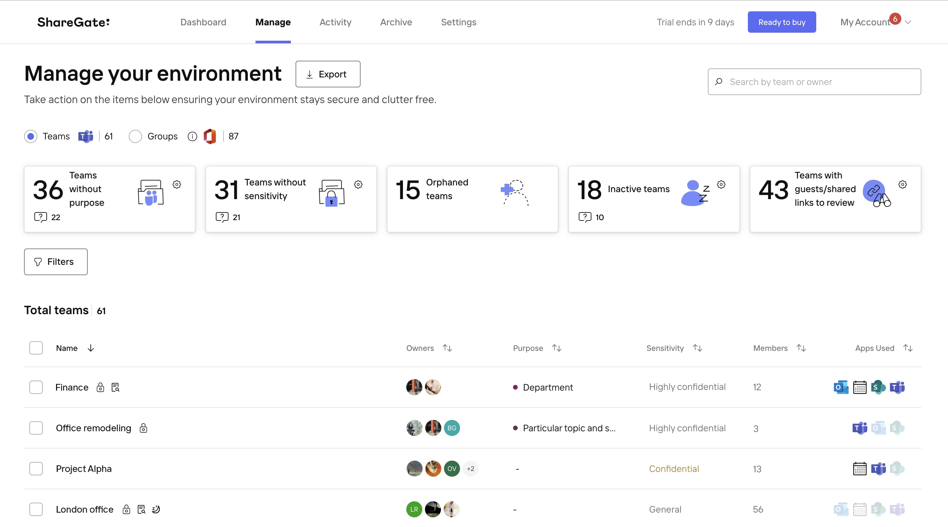Screen dimensions: 948x527
Task: Click gear icon on Inactive teams card
Action: pos(721,184)
